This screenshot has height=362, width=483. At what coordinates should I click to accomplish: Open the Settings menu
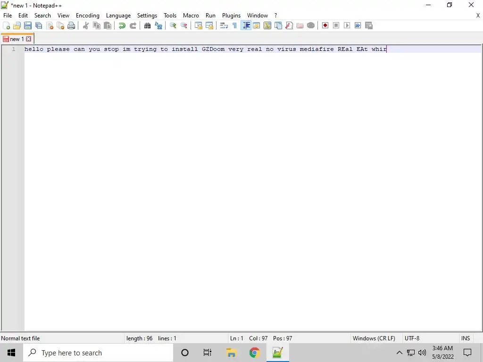click(147, 16)
